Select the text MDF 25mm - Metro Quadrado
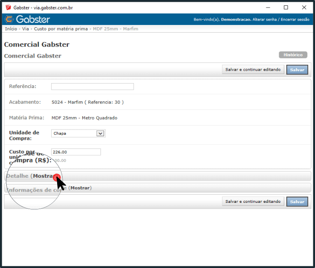 coord(84,118)
